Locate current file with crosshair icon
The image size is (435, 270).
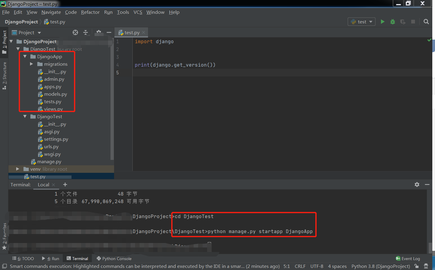75,32
